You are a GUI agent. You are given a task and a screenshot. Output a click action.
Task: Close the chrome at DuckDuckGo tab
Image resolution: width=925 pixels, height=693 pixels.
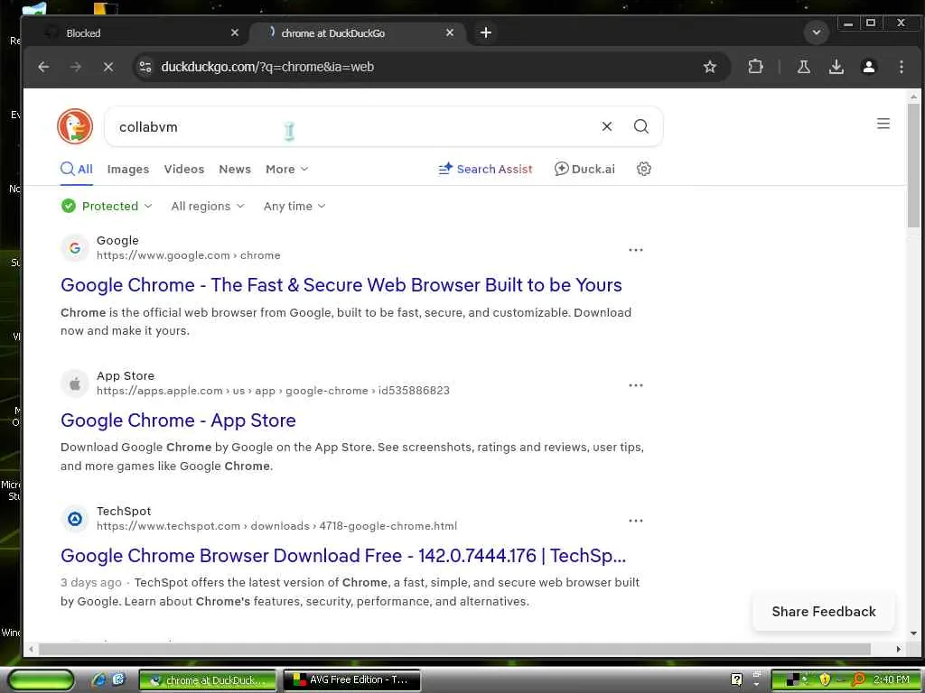click(x=450, y=33)
